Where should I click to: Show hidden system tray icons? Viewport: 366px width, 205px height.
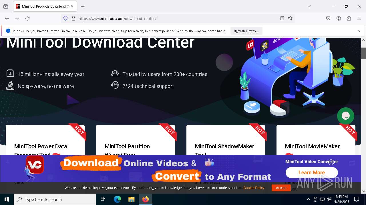tap(308, 199)
